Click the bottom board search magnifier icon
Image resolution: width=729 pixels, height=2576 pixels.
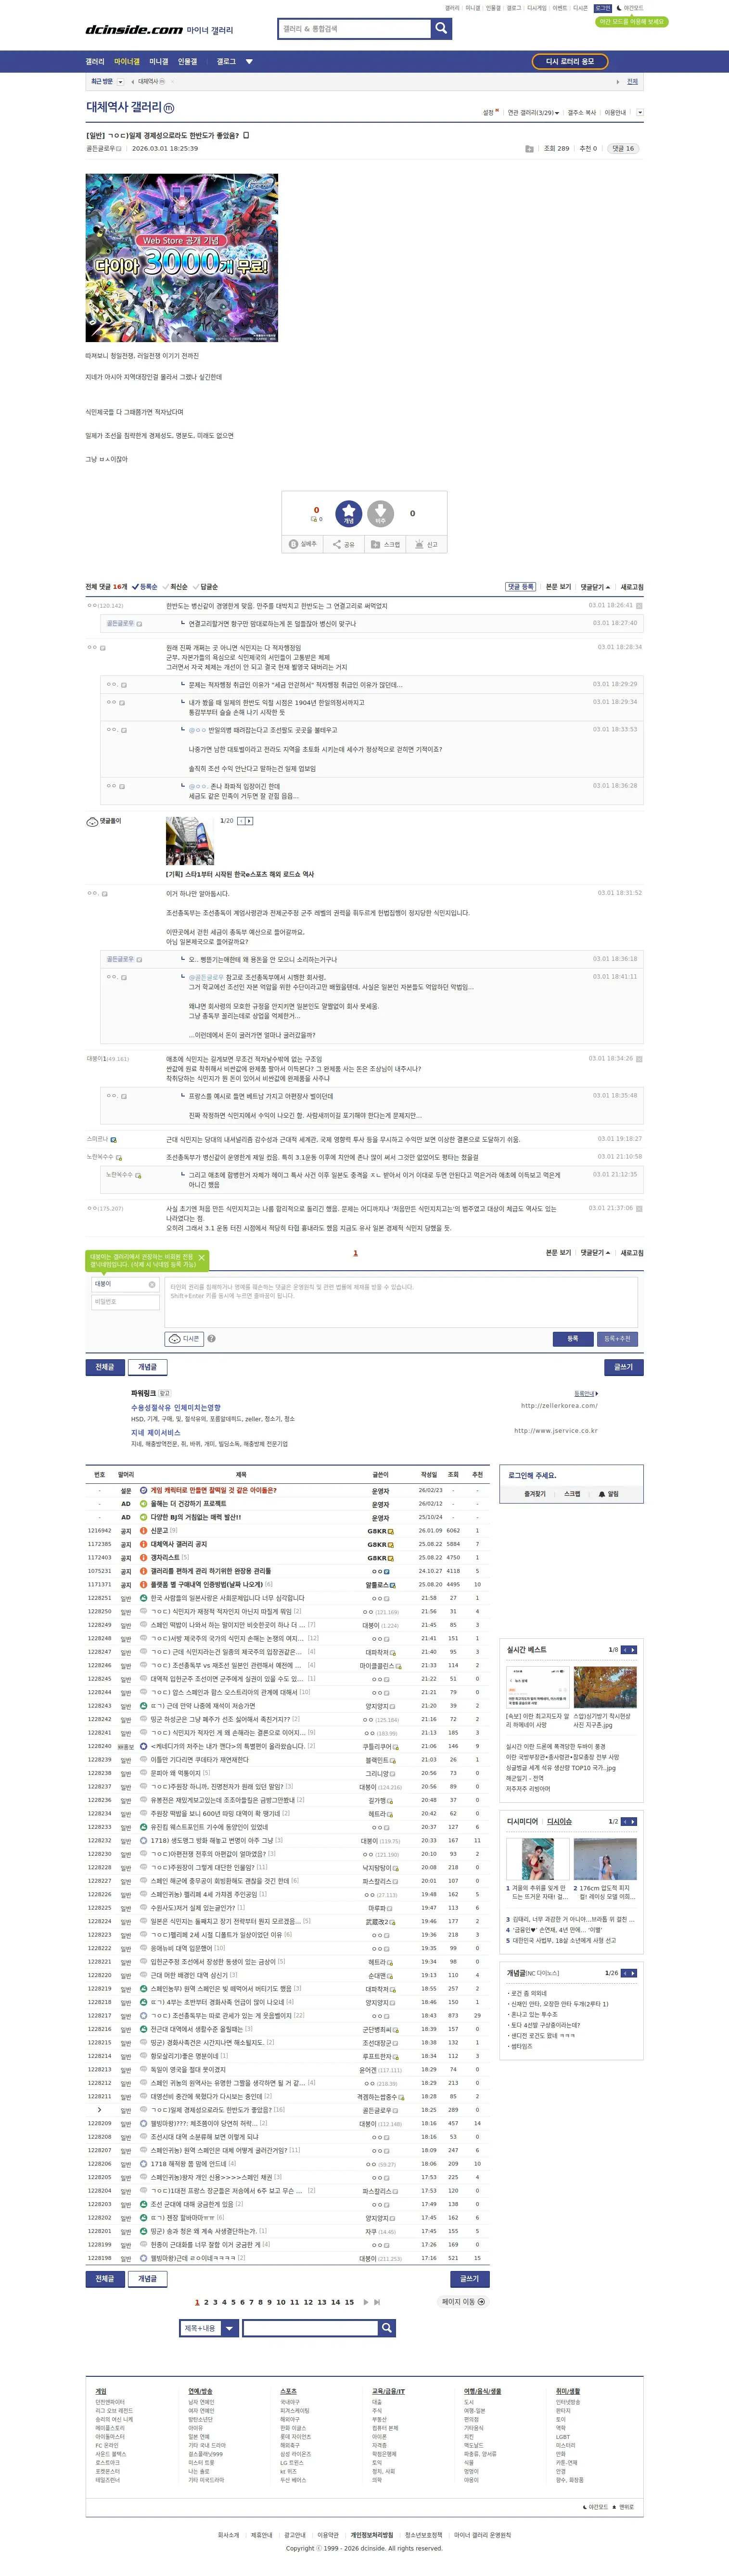pyautogui.click(x=386, y=2328)
